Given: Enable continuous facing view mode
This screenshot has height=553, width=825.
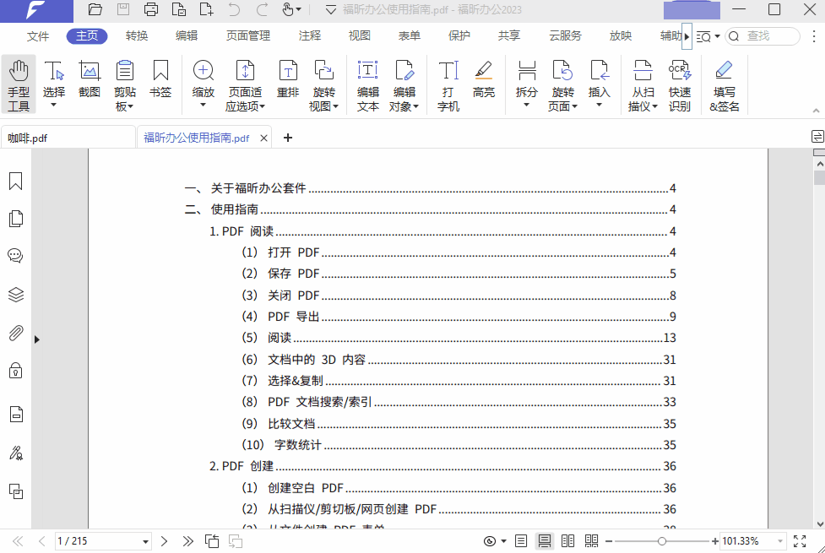Looking at the screenshot, I should [x=591, y=541].
